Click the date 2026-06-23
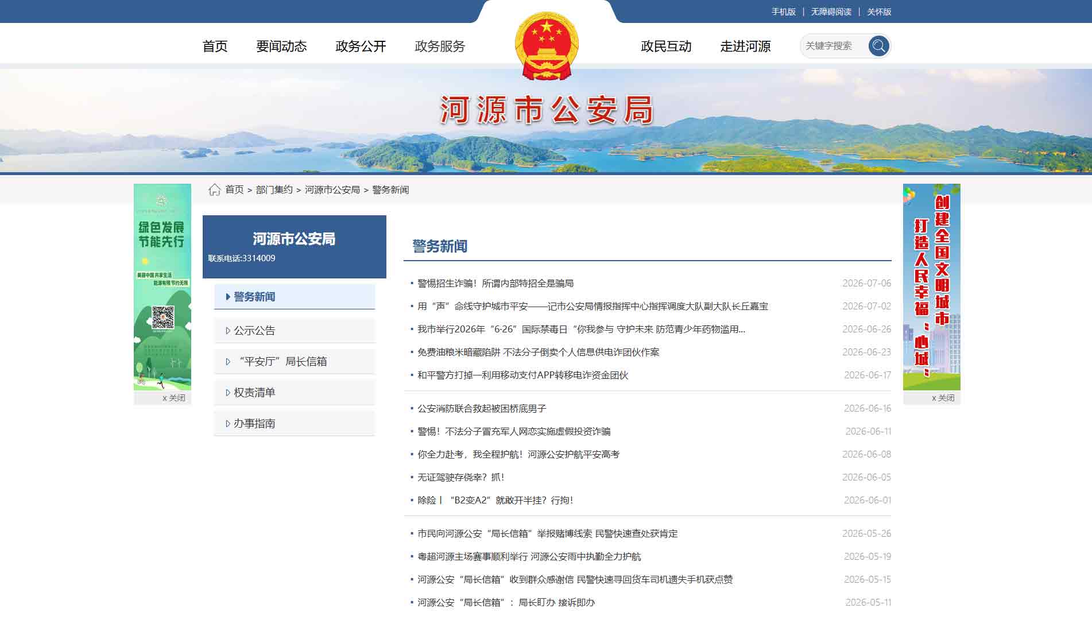This screenshot has width=1092, height=620. tap(866, 352)
